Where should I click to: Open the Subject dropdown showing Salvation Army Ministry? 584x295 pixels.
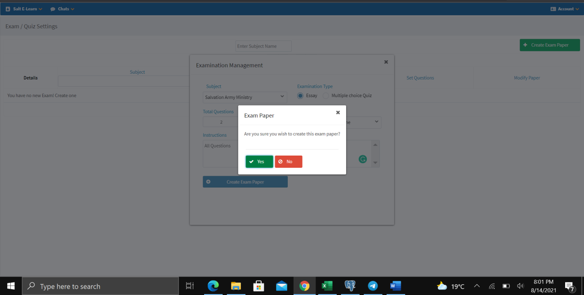245,97
